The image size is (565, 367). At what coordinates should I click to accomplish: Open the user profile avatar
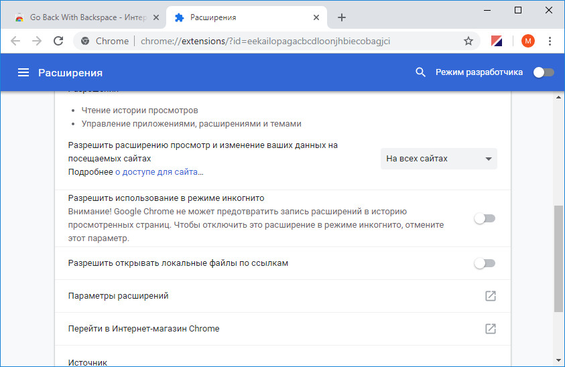point(528,41)
